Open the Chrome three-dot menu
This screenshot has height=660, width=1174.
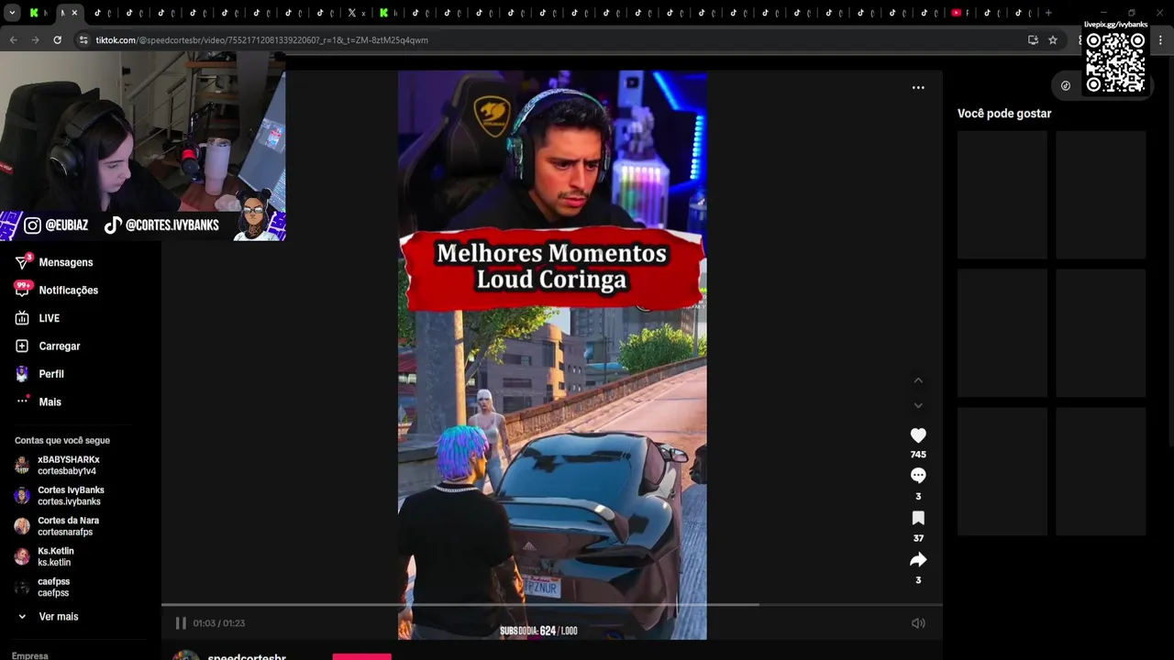[1161, 40]
